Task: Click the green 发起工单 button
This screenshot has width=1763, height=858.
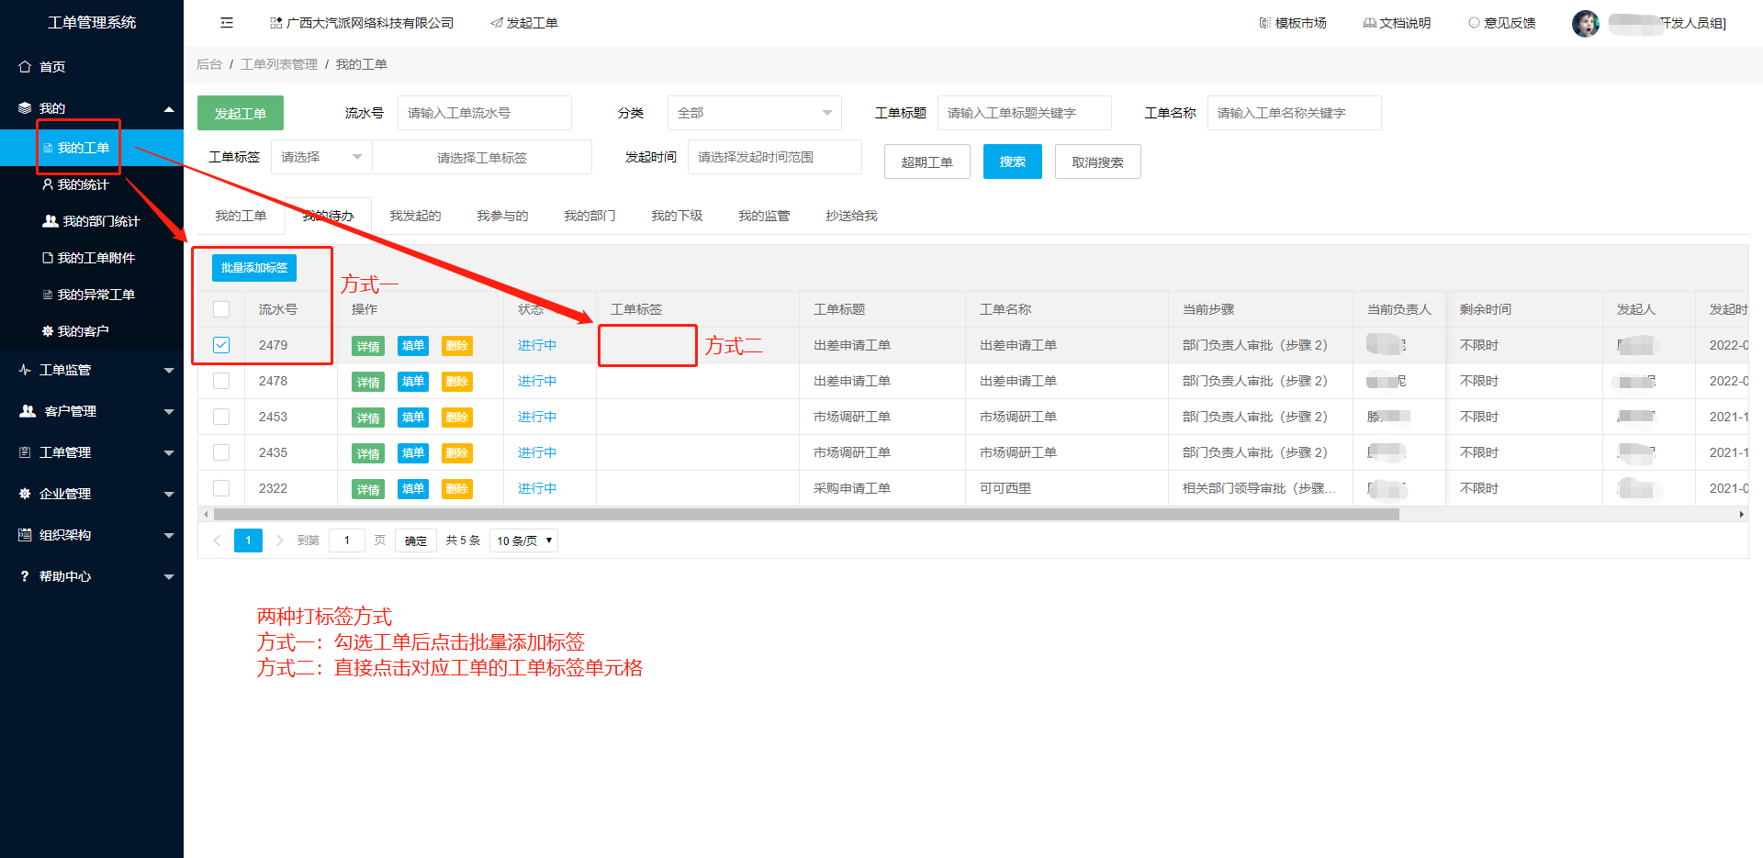Action: 241,113
